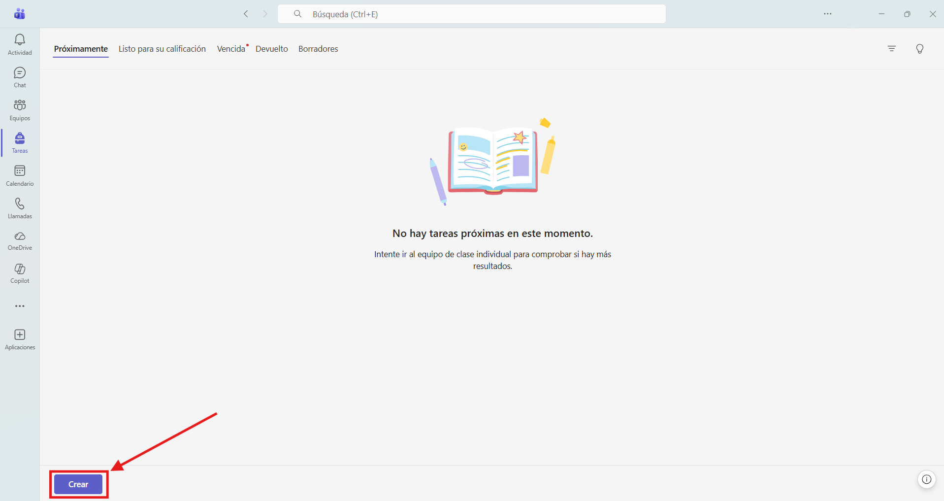Open settings and more ellipsis in title bar

pyautogui.click(x=828, y=14)
